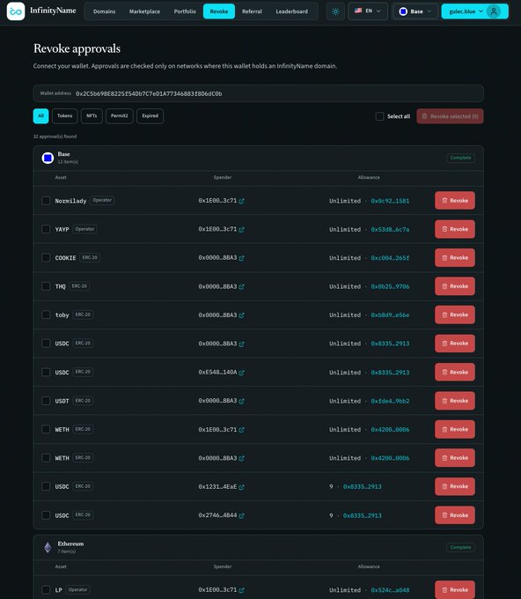Filter approvals by Expired
The height and width of the screenshot is (599, 521).
[150, 115]
